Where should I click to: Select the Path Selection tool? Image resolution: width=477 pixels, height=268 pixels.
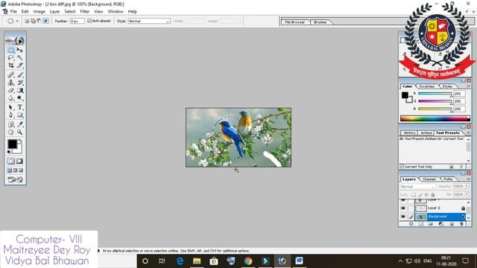pos(11,107)
